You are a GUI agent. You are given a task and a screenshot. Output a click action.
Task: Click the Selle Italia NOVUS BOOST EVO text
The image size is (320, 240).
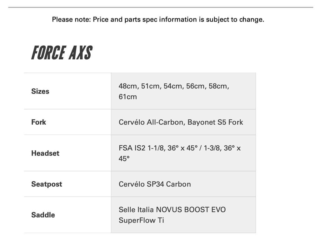[172, 209]
